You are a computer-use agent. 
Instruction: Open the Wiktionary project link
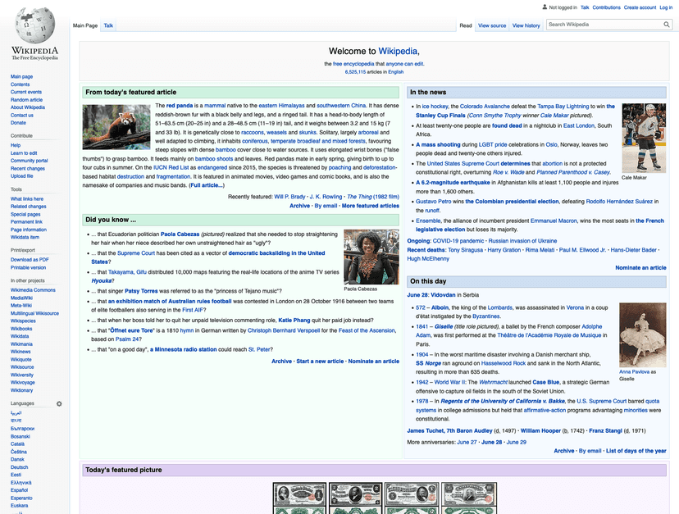(x=21, y=390)
